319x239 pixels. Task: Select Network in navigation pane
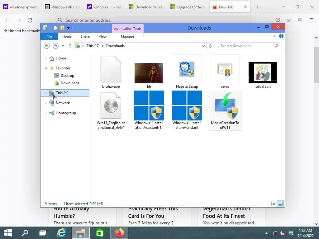tap(63, 103)
